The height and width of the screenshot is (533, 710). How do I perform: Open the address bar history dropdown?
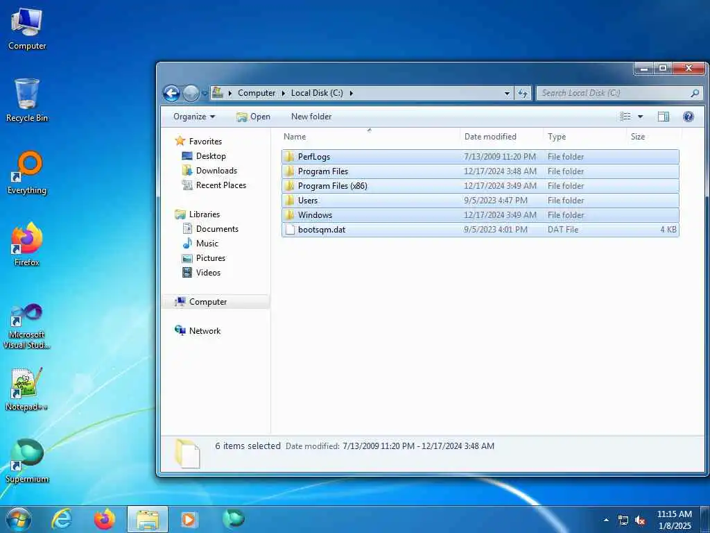(507, 93)
